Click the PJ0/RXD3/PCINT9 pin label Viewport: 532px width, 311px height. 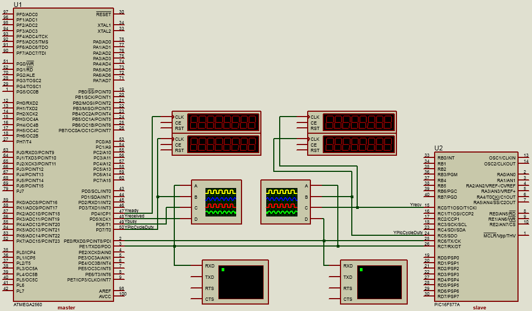(x=36, y=153)
